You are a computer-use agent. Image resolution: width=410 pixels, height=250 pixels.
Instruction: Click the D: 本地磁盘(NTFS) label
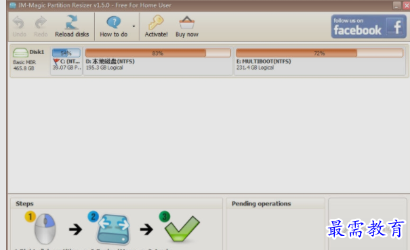[x=110, y=61]
